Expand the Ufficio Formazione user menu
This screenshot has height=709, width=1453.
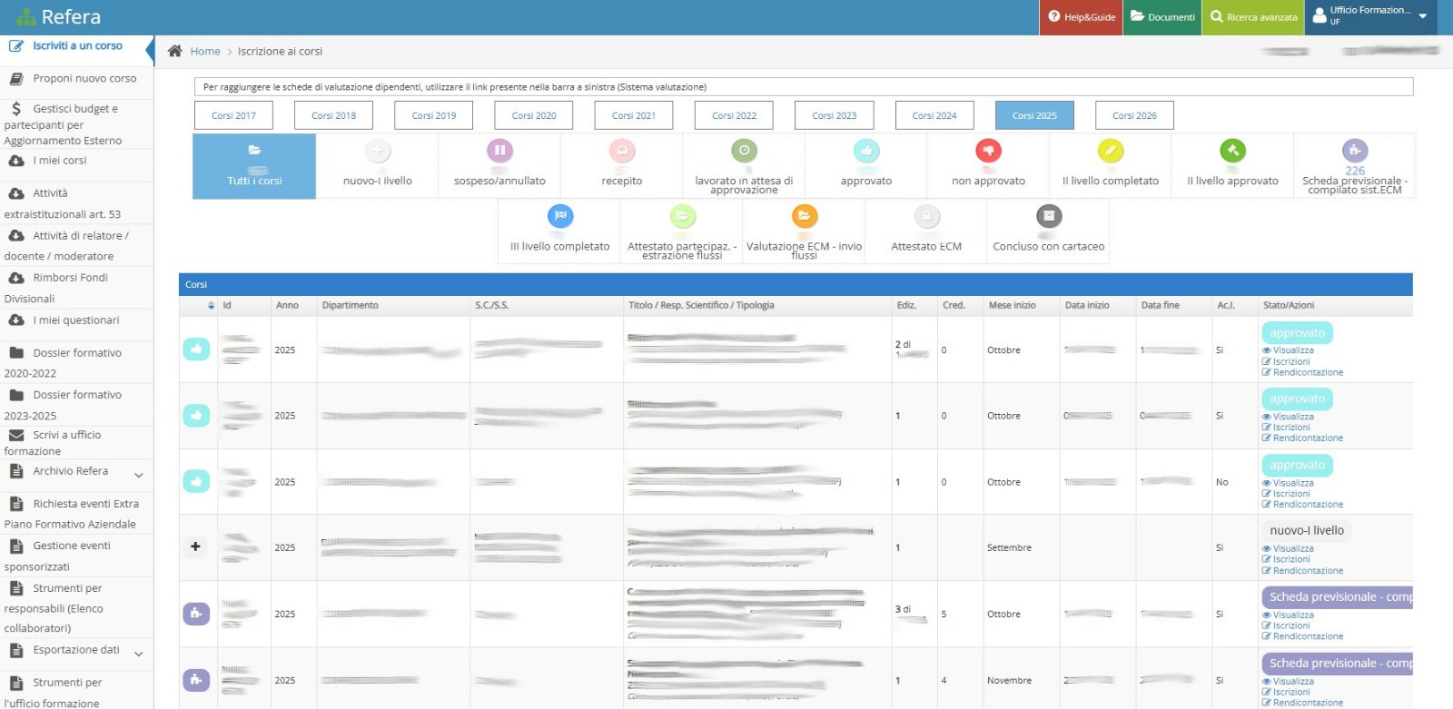1371,17
